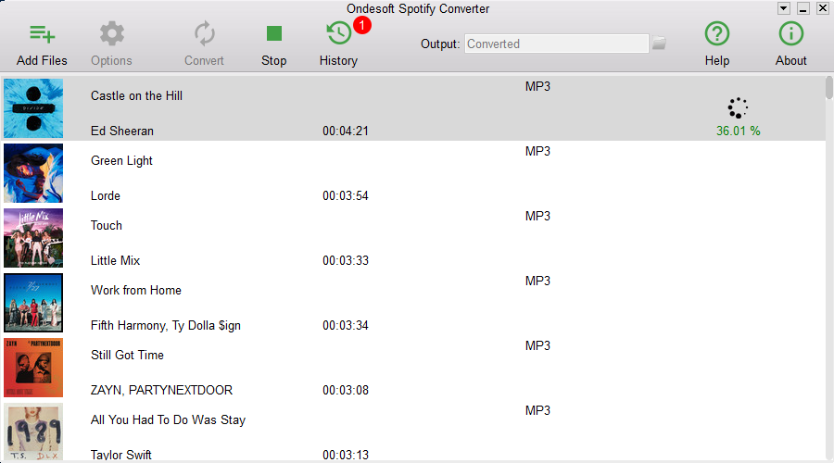Open the History clock icon
The width and height of the screenshot is (834, 463).
[x=339, y=33]
